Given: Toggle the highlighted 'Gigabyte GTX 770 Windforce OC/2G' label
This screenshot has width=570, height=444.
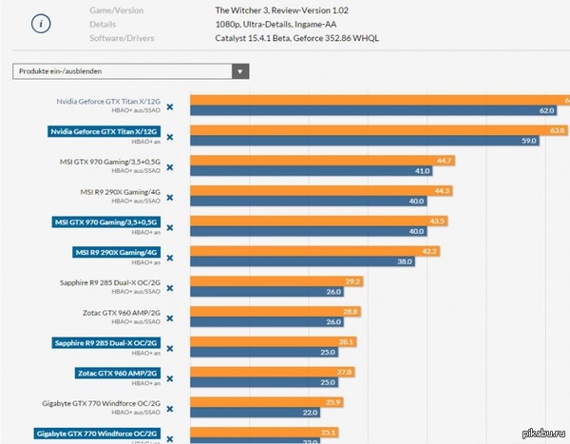Looking at the screenshot, I should [98, 434].
